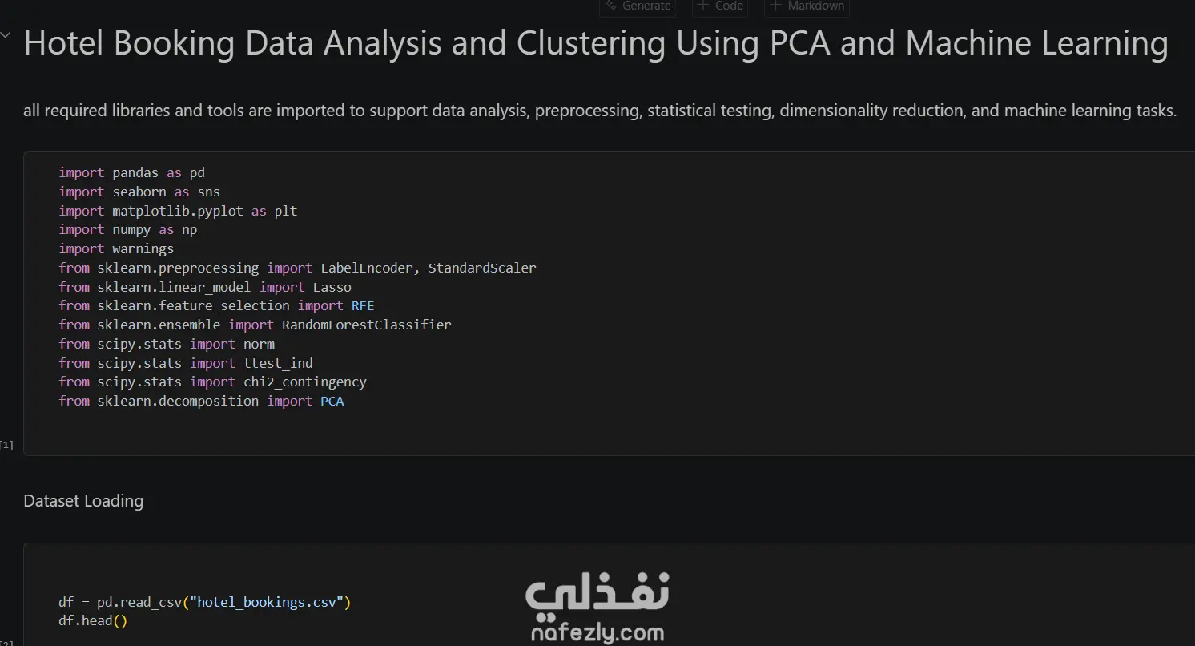Click the chi2_contingency import line

pyautogui.click(x=212, y=382)
